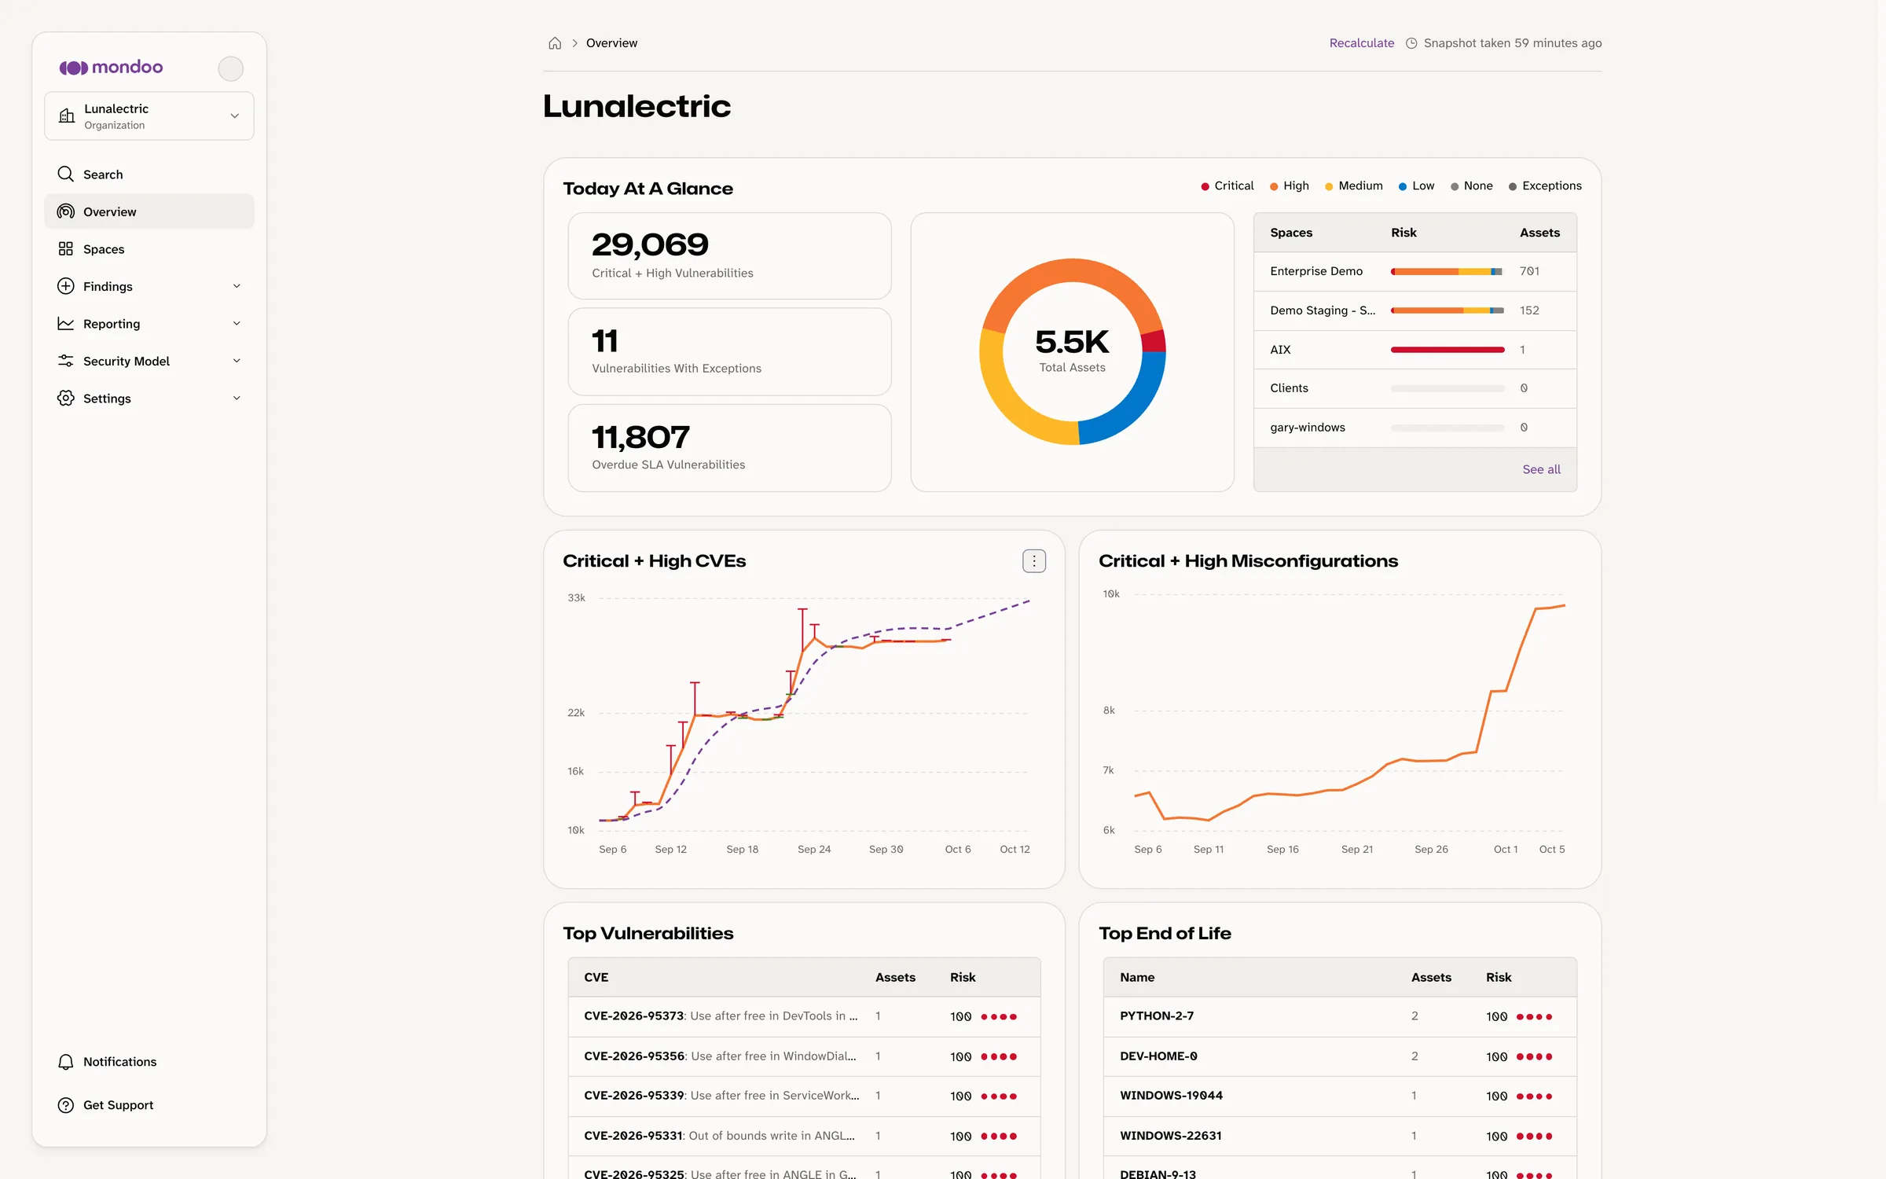
Task: Open Critical + High CVEs options menu
Action: click(1034, 561)
